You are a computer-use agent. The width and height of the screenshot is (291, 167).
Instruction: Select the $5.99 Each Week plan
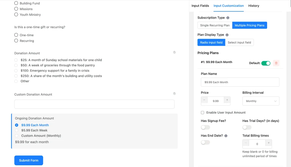[x=17, y=130]
